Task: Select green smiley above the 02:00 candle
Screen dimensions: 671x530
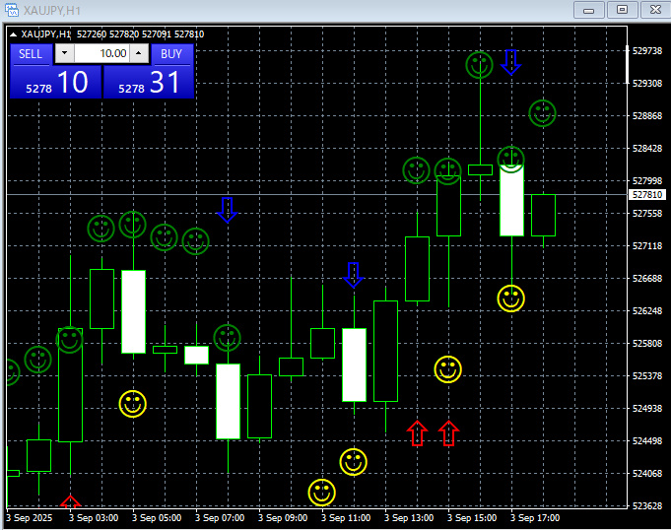Action: tap(38, 360)
